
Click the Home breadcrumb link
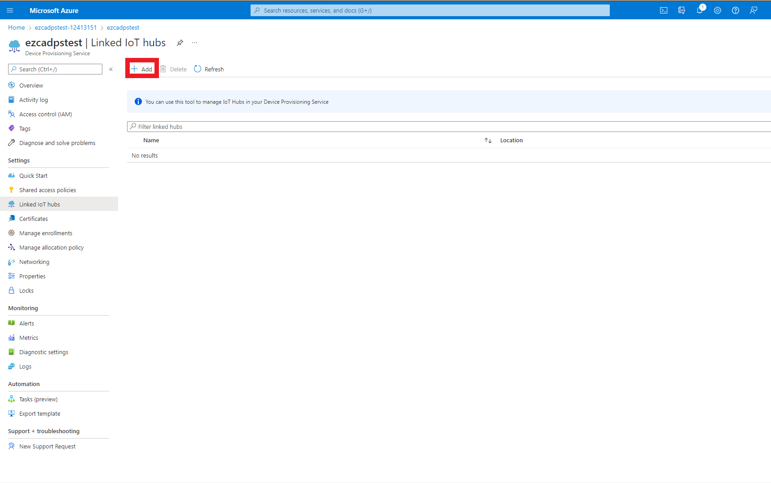click(x=17, y=27)
